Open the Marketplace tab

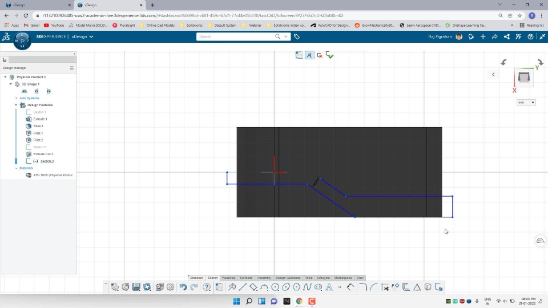click(343, 278)
